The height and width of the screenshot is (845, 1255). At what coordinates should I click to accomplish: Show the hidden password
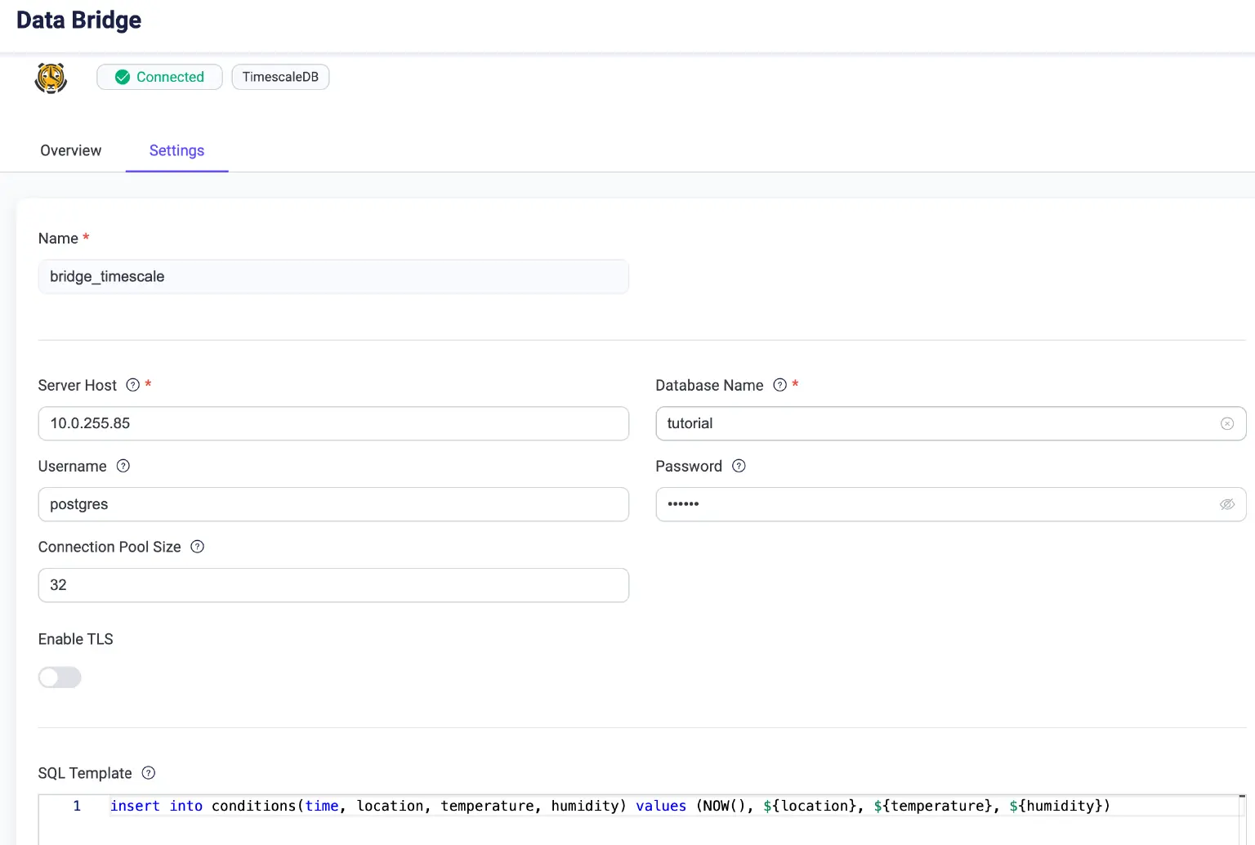coord(1226,504)
